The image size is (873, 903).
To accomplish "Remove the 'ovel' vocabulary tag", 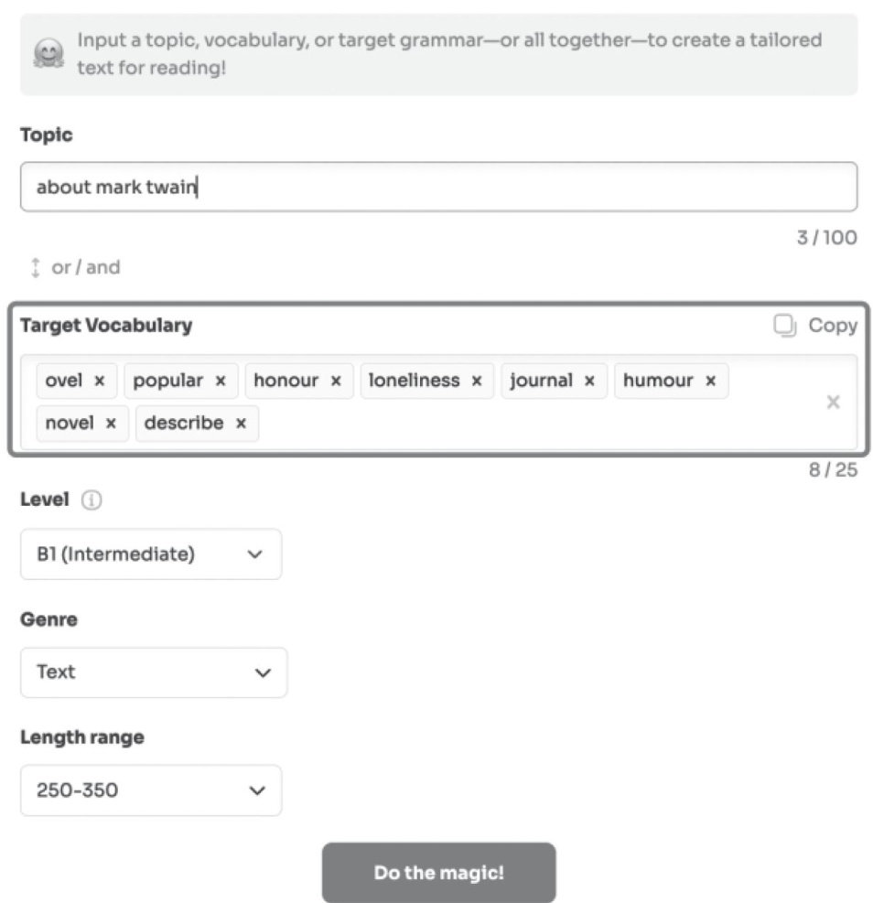I will pos(100,381).
